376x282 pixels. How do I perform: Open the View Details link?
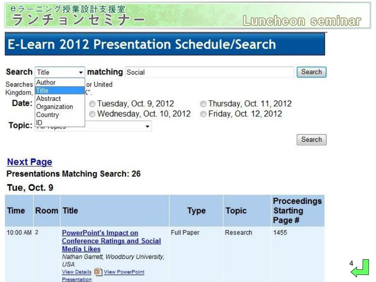tap(76, 272)
